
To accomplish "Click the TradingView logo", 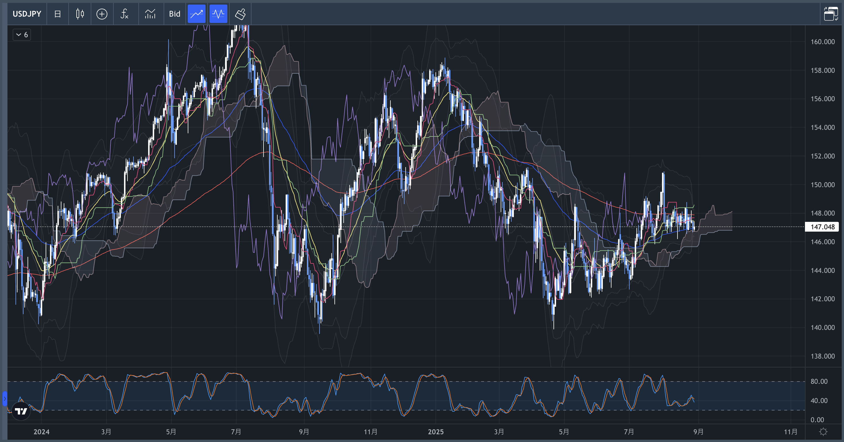I will (21, 411).
